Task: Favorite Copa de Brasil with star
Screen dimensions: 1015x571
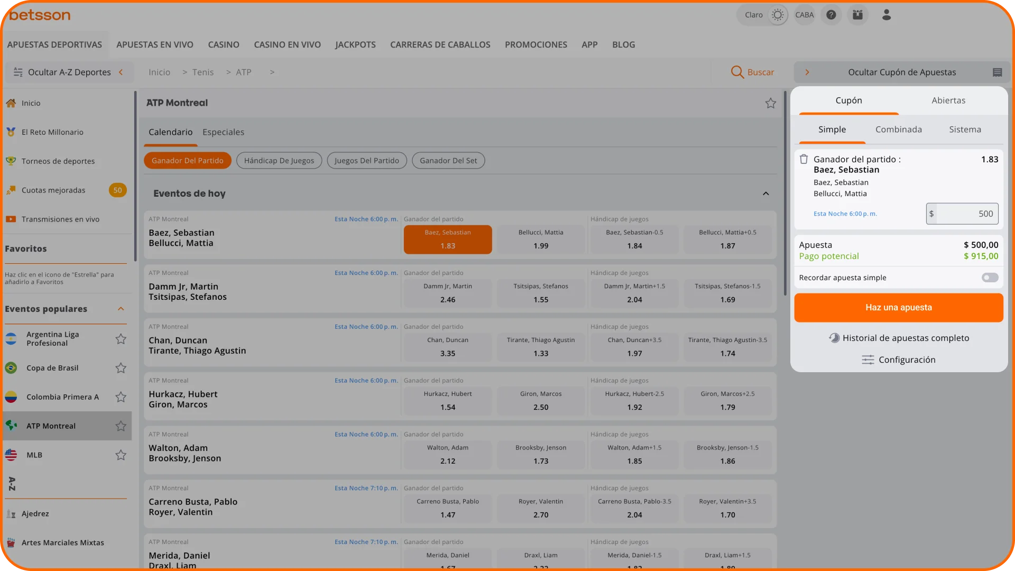Action: 121,368
